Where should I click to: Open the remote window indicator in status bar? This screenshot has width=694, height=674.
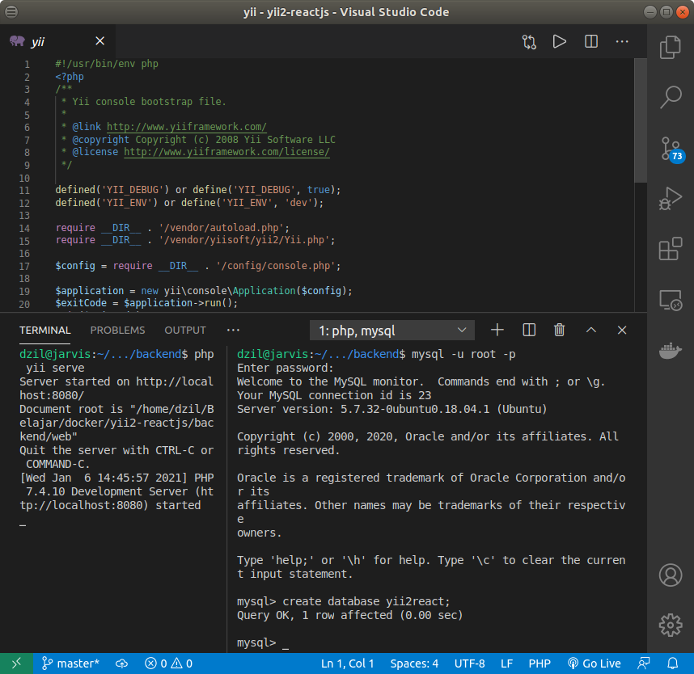pos(16,663)
